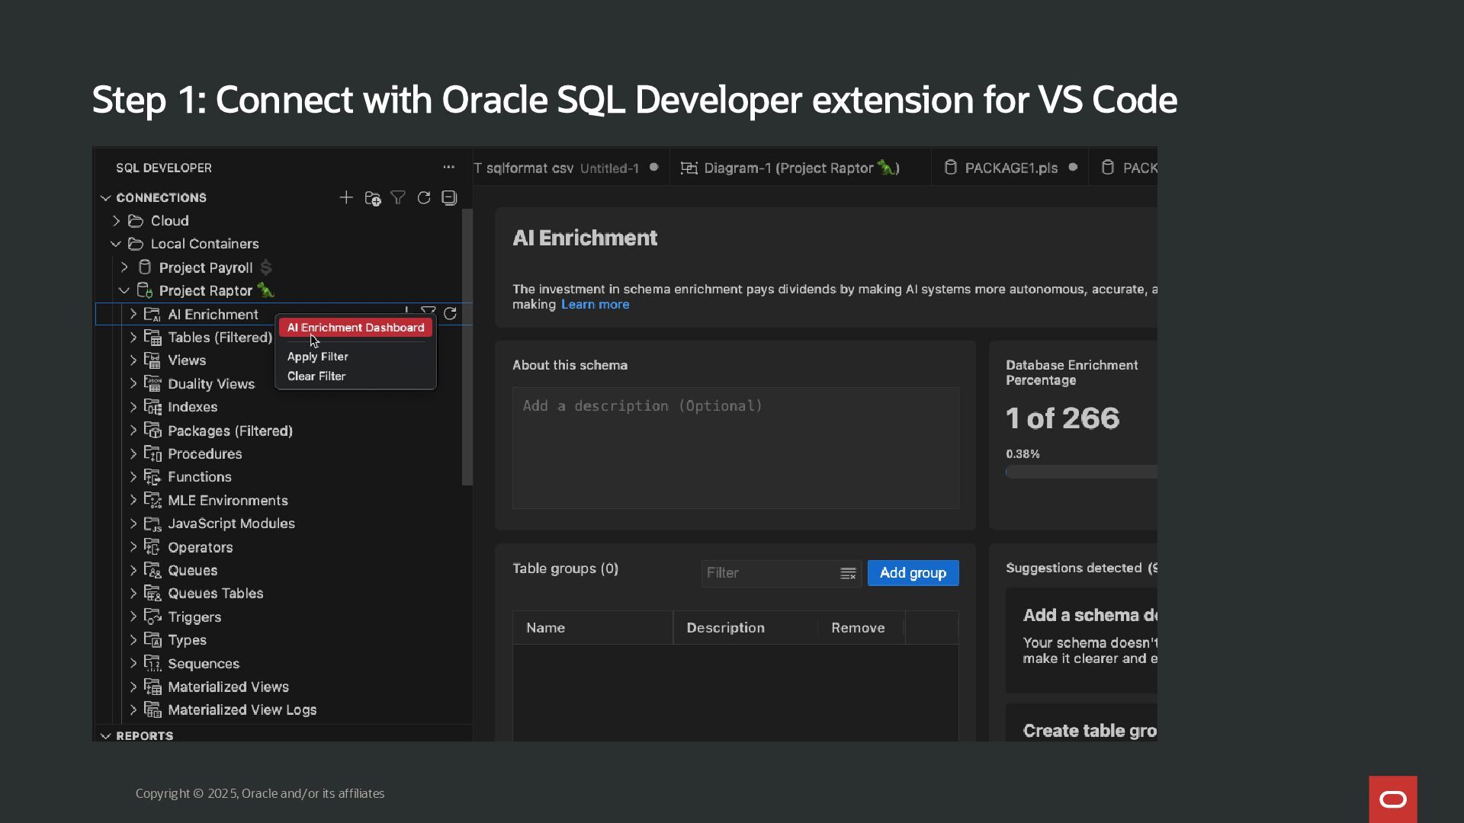Click the schema description text area
Screen dimensions: 1464x823
735,448
